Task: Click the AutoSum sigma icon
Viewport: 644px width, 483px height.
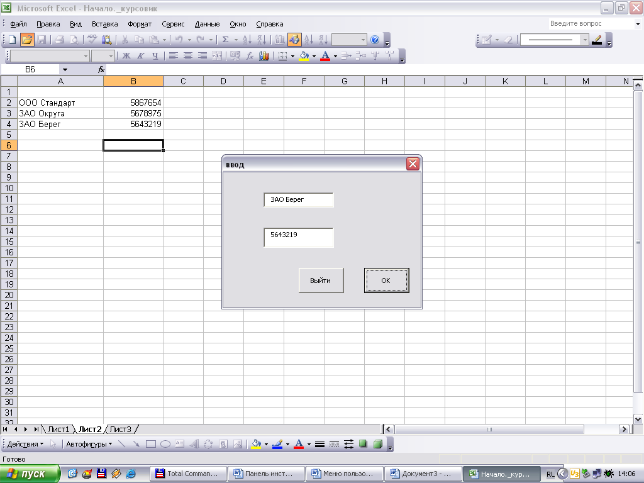Action: tap(226, 40)
